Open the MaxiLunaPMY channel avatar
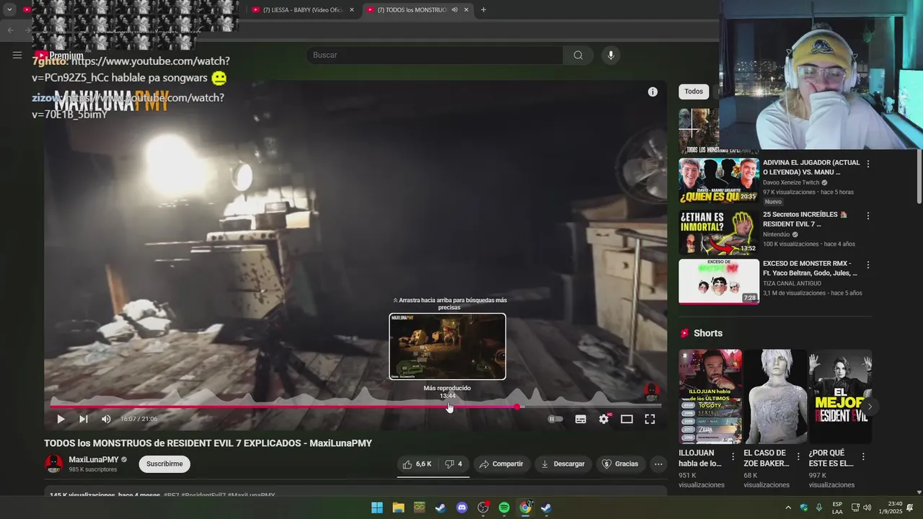Screen dimensions: 923x519 (x=54, y=464)
